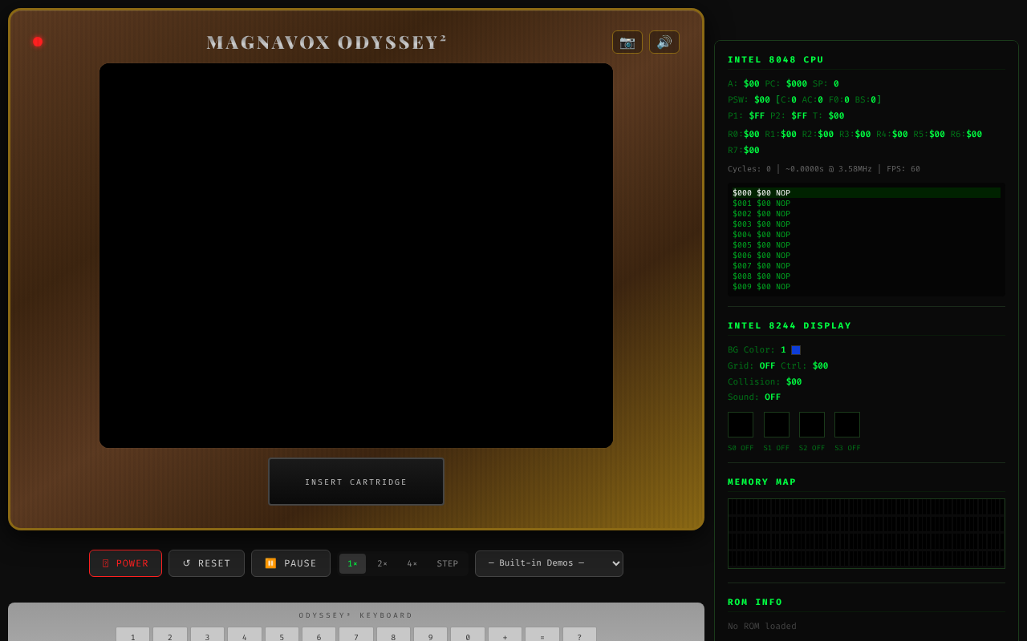Screen dimensions: 1027x641
Task: Click the S3 sprite thumbnail
Action: click(x=847, y=425)
